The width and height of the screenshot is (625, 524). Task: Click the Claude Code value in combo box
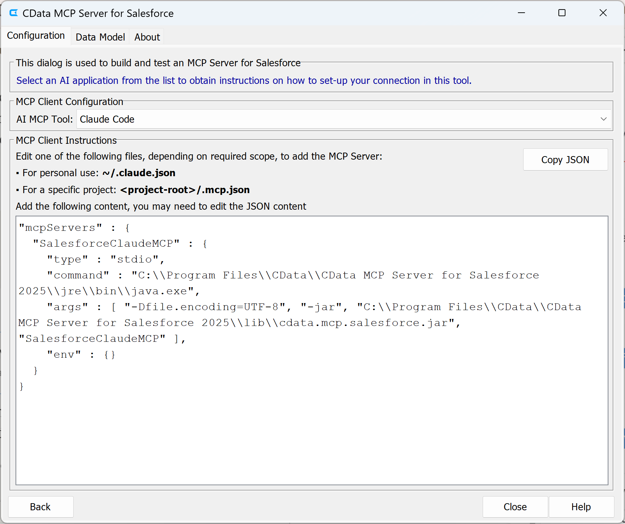point(107,119)
